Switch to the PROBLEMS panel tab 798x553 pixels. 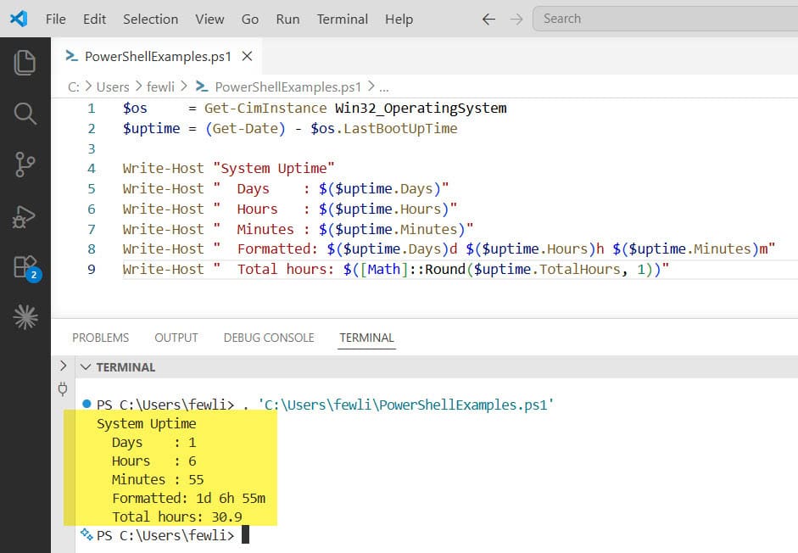click(100, 338)
